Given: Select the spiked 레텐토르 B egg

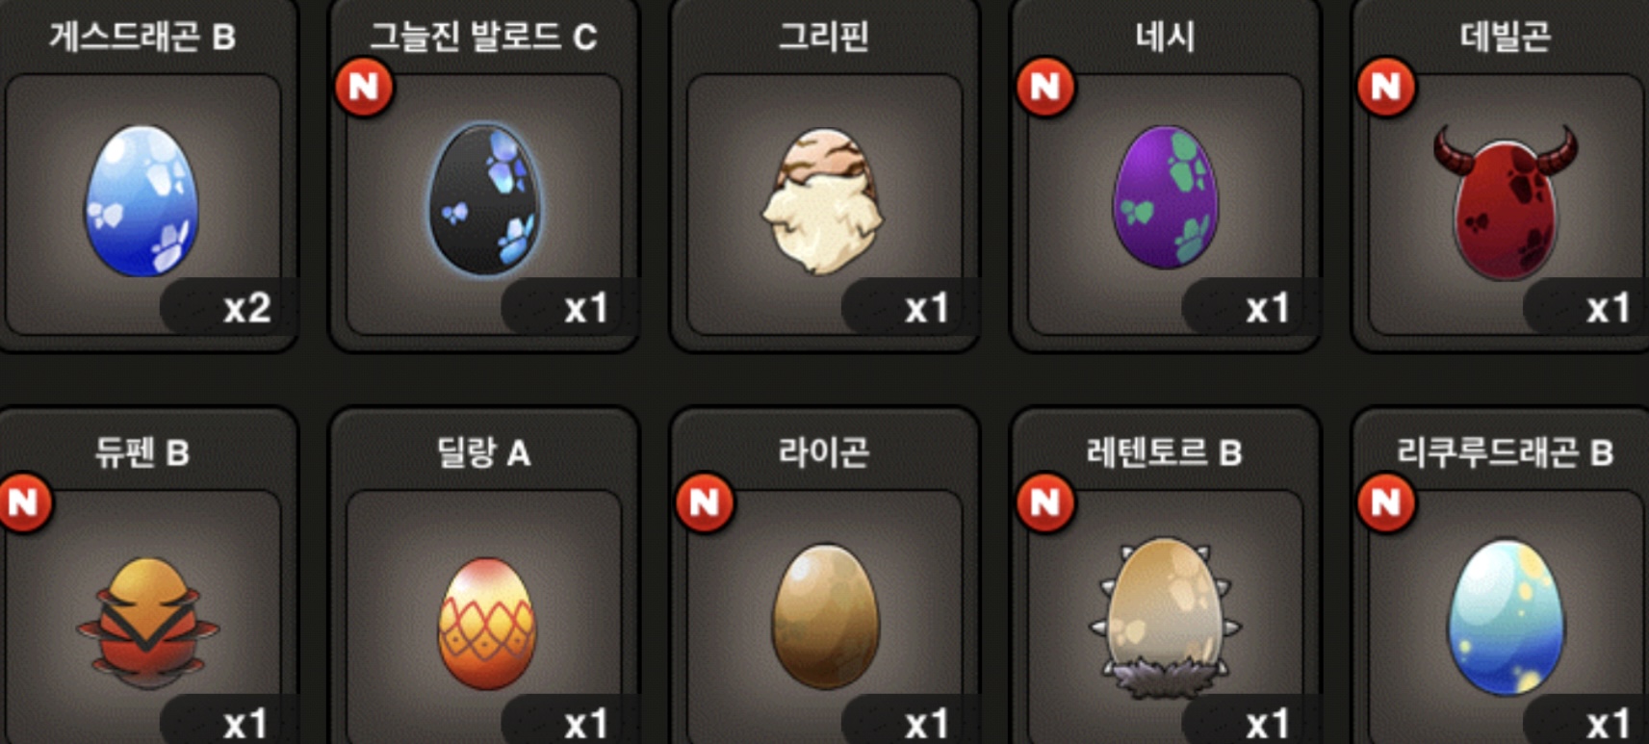Looking at the screenshot, I should 1166,617.
